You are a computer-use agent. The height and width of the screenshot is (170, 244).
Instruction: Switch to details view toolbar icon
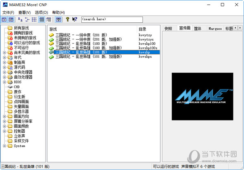41,19
